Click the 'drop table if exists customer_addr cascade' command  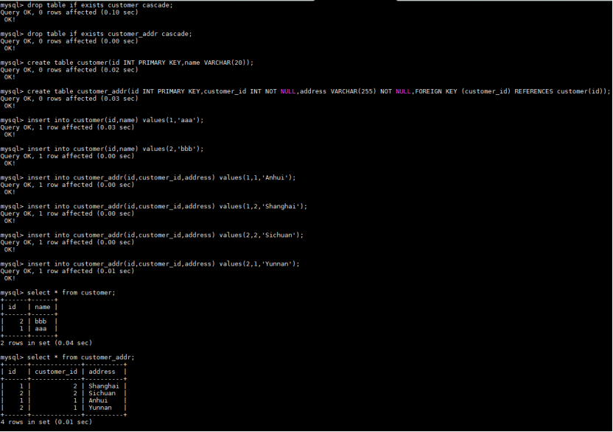(109, 34)
